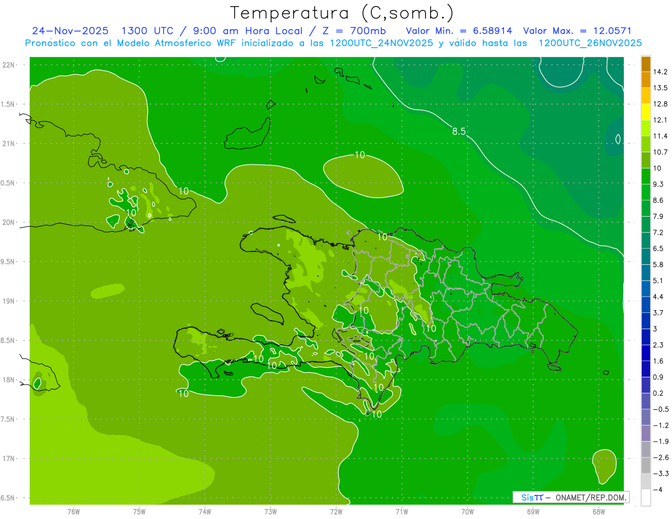Click the '18N' latitude label

pyautogui.click(x=10, y=380)
